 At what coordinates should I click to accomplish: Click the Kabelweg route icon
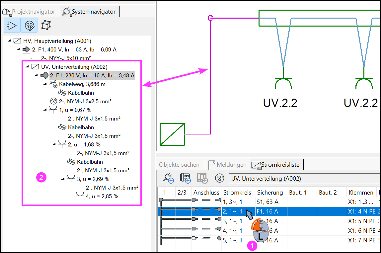point(53,84)
